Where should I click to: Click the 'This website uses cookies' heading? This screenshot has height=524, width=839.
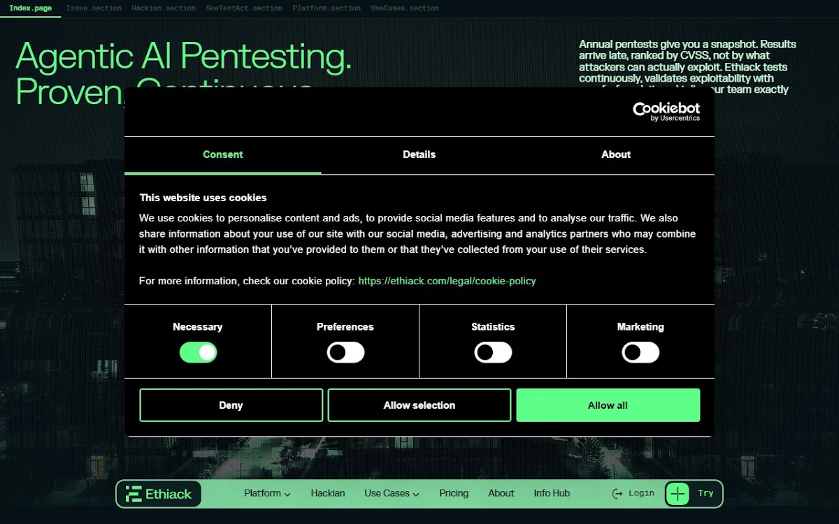click(203, 198)
